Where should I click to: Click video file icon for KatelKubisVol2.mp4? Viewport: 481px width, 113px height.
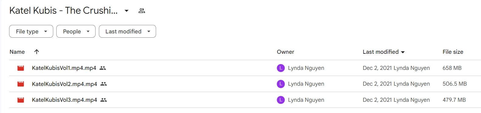click(21, 84)
